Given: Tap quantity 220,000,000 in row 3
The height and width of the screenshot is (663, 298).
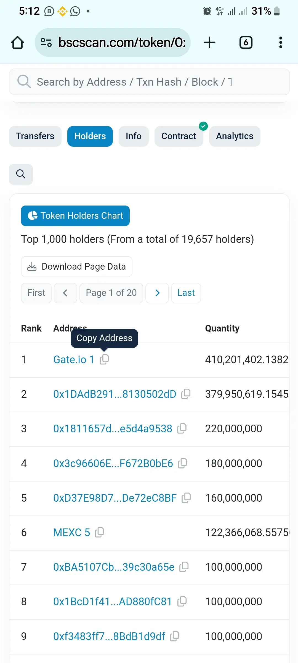Looking at the screenshot, I should [x=233, y=429].
